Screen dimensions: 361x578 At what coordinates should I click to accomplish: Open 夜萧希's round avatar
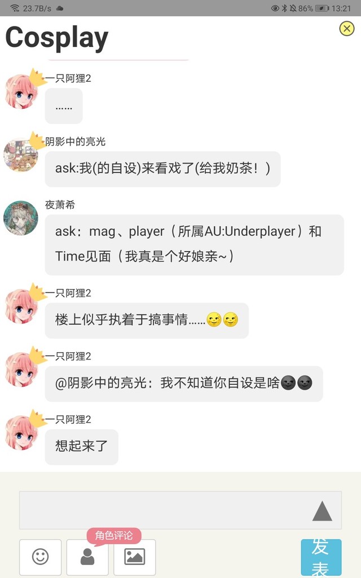21,218
